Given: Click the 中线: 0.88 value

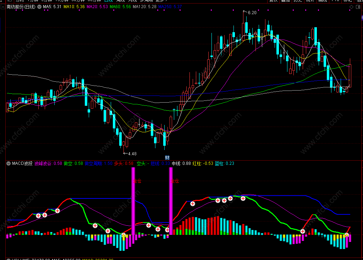Looking at the screenshot, I should (x=181, y=163).
